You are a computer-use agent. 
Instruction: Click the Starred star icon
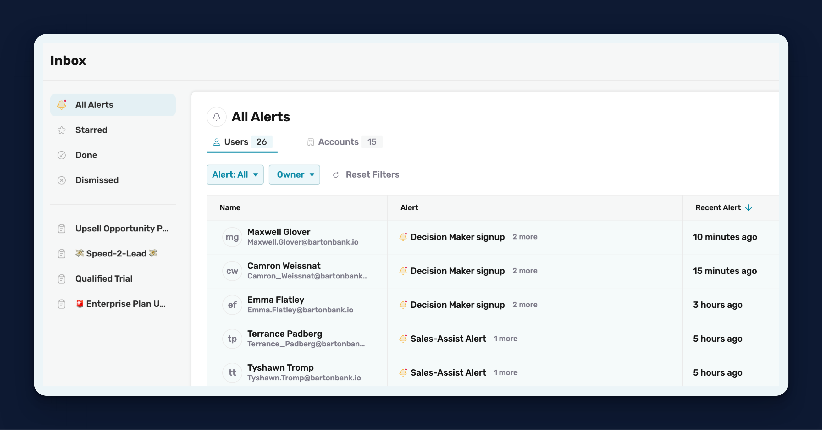(x=62, y=130)
